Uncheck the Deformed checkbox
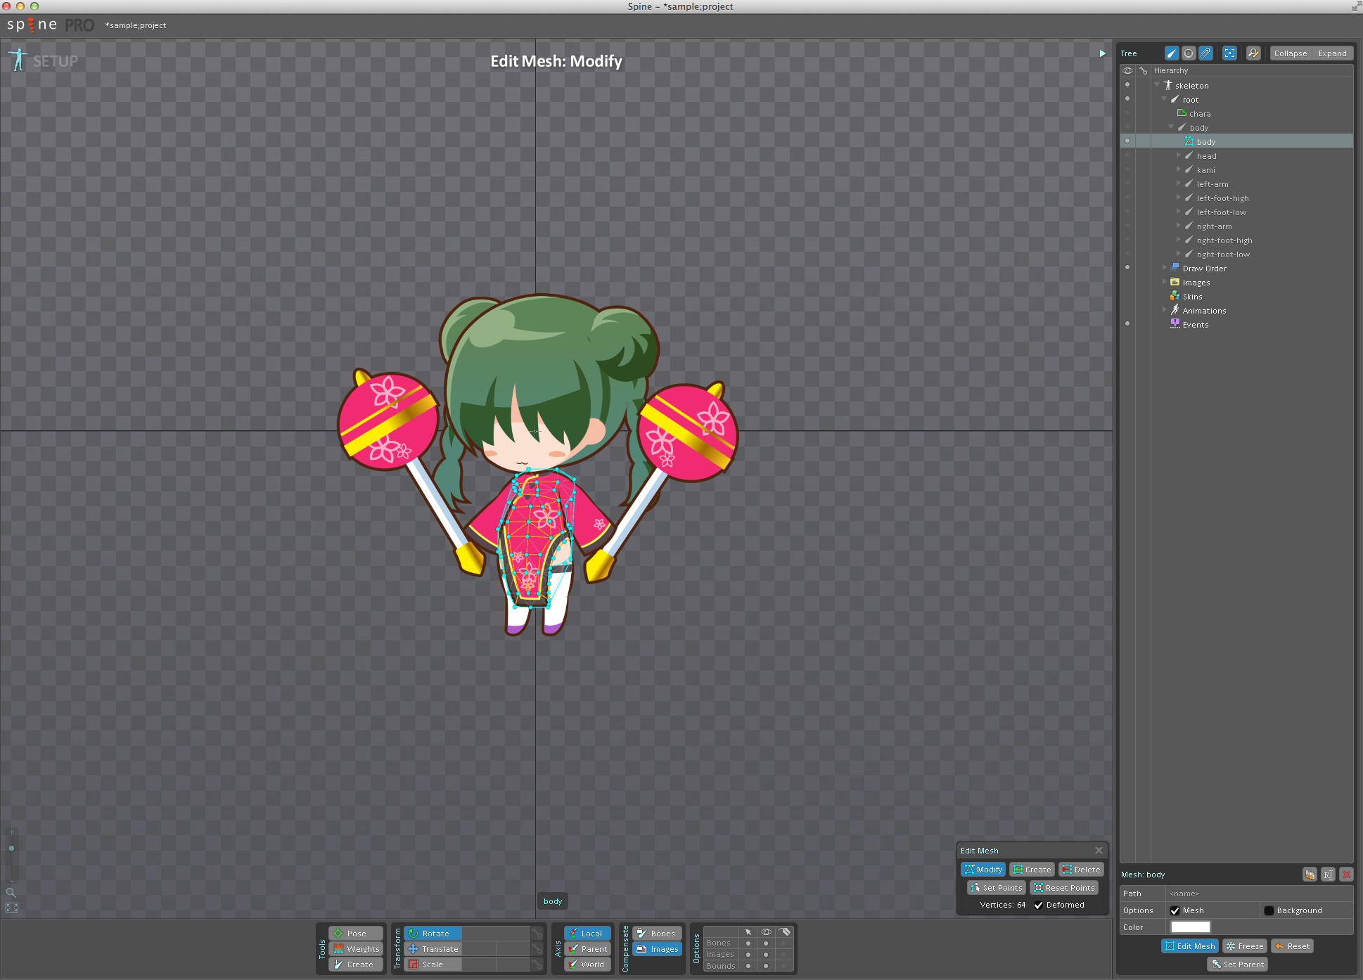This screenshot has height=980, width=1363. point(1039,905)
